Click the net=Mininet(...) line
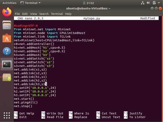 54,40
